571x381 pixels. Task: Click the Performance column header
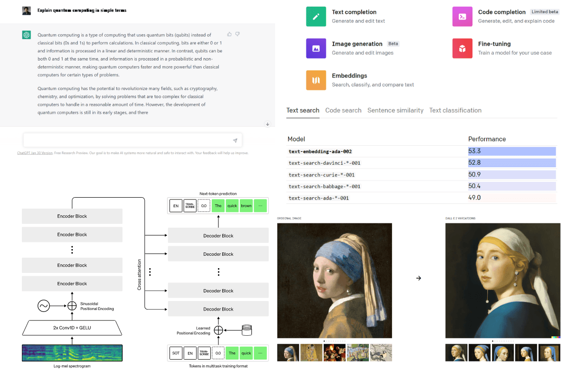(x=487, y=139)
